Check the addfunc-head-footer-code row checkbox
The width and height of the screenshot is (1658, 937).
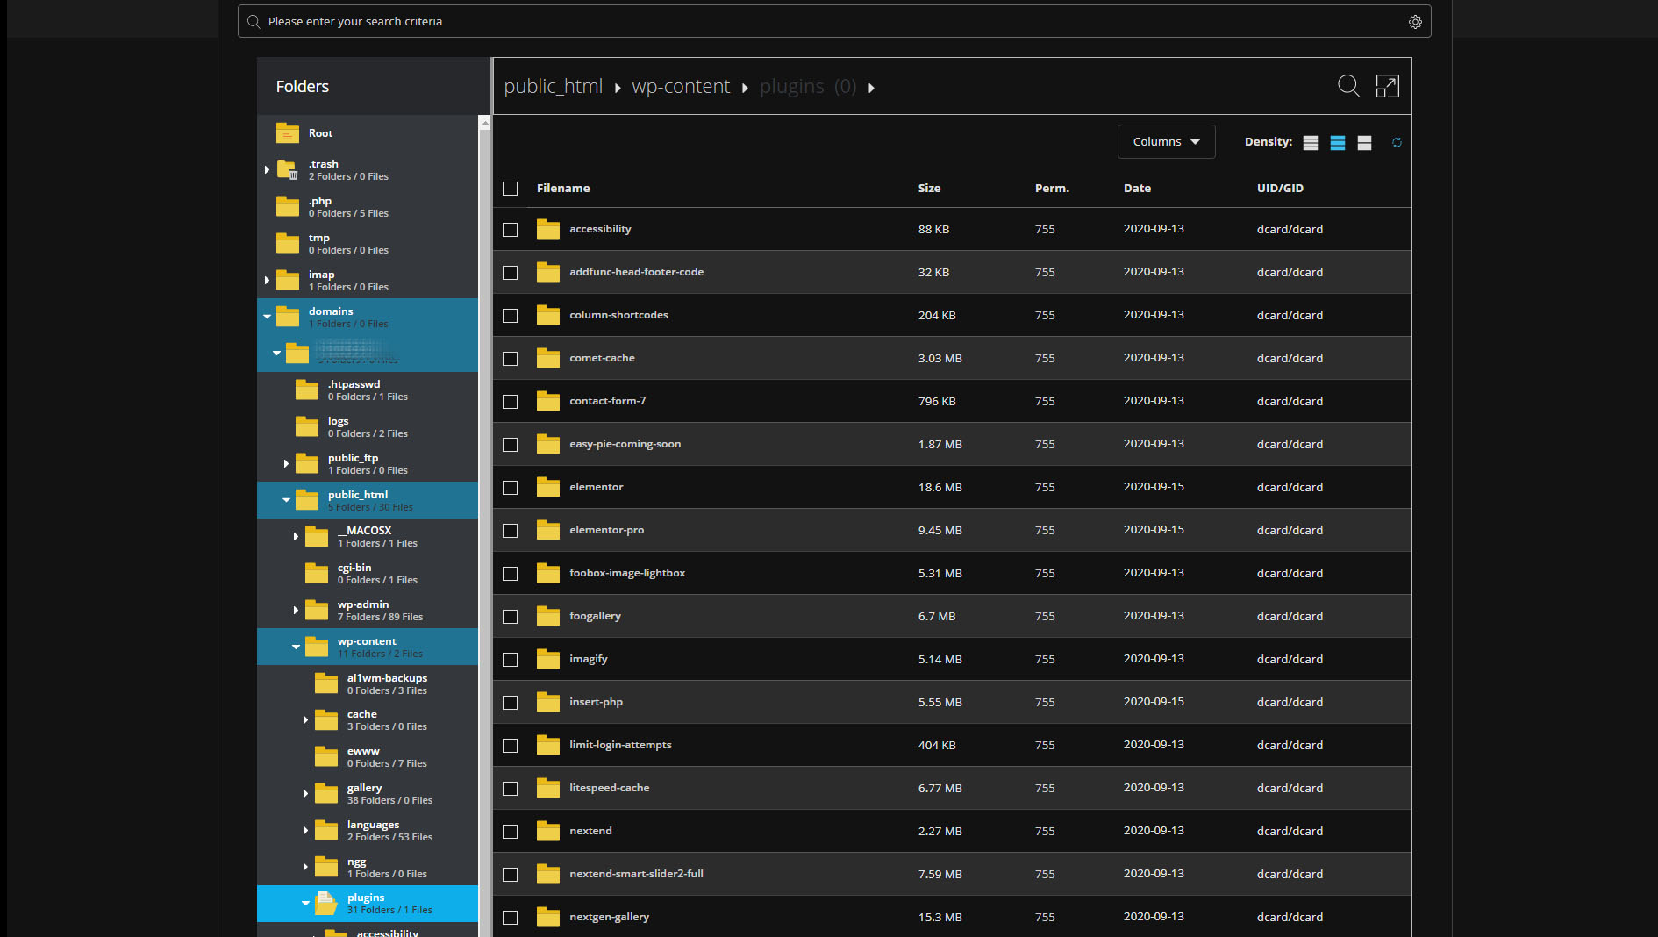click(x=510, y=273)
